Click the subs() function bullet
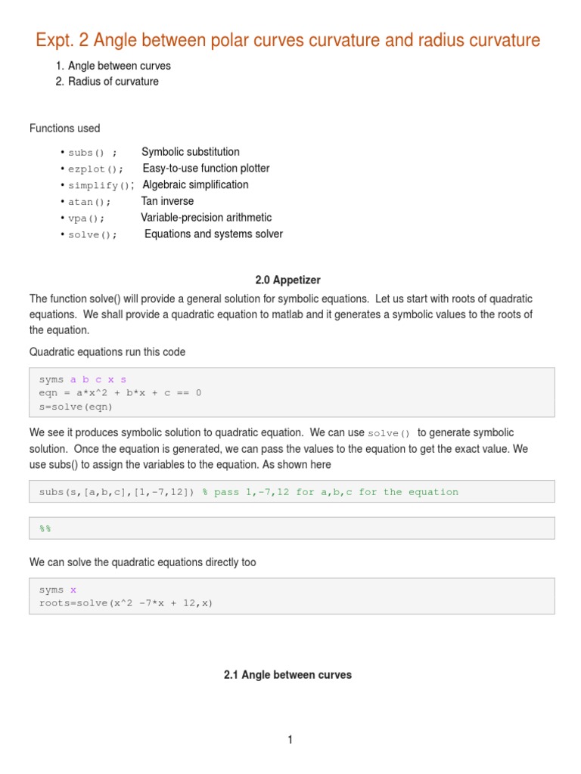Image resolution: width=581 pixels, height=774 pixels. tap(92, 153)
